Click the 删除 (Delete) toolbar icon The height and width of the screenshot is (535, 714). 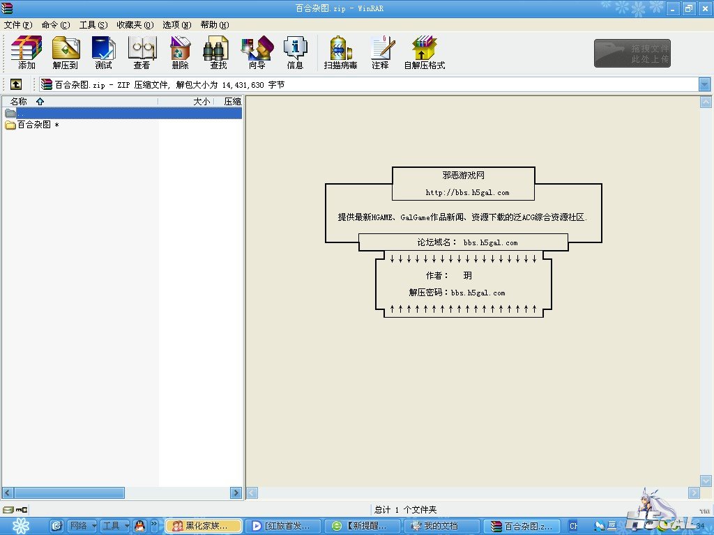(180, 53)
